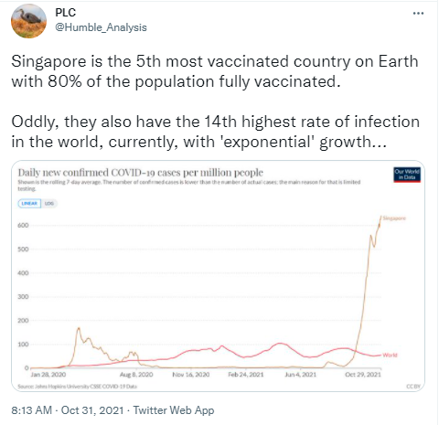Click the 600 y-axis value label
439x425 pixels.
point(23,225)
